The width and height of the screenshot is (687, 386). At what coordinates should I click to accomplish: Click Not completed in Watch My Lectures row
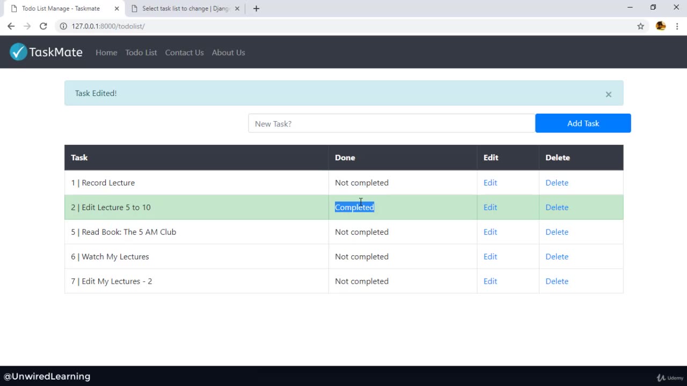(362, 257)
